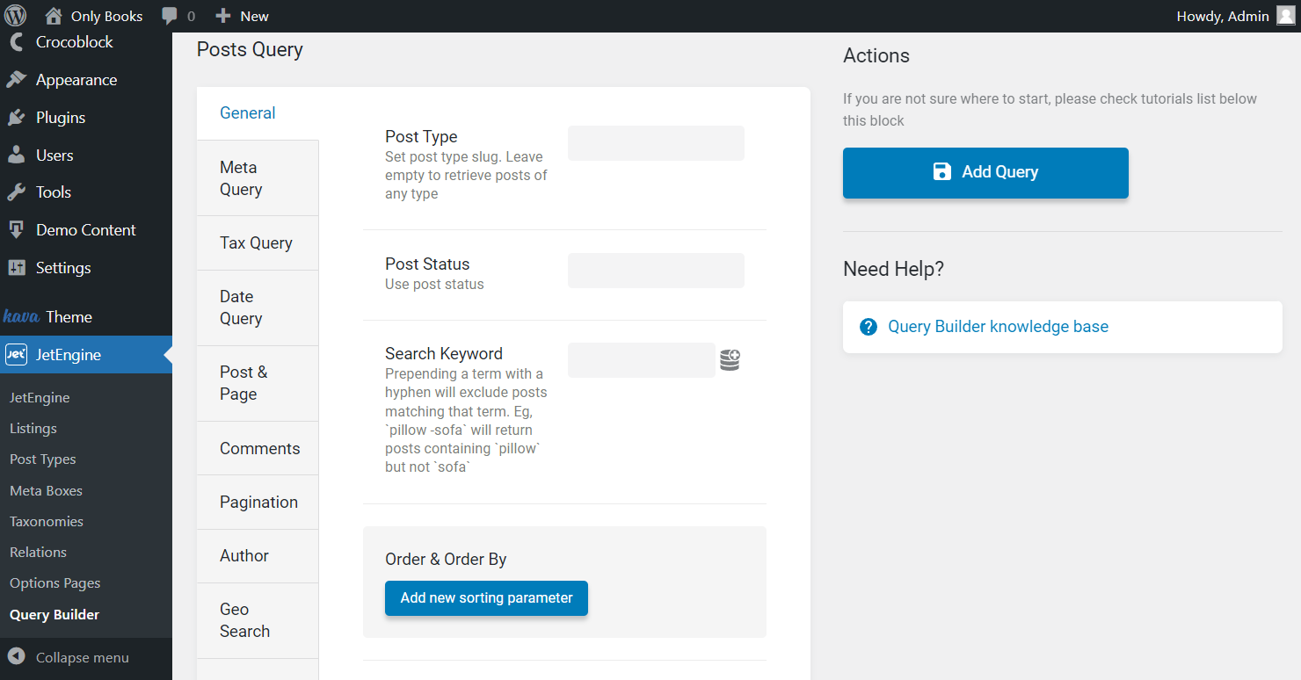Click the Add Query button

point(985,173)
